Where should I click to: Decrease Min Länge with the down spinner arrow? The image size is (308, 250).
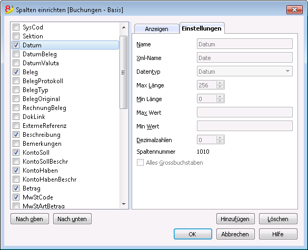coord(220,101)
